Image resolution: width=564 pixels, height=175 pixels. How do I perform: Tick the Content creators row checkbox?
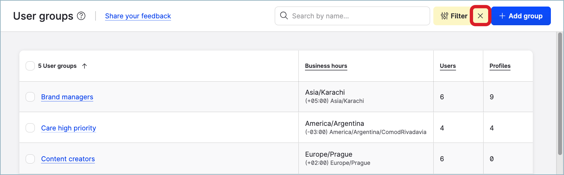click(30, 159)
